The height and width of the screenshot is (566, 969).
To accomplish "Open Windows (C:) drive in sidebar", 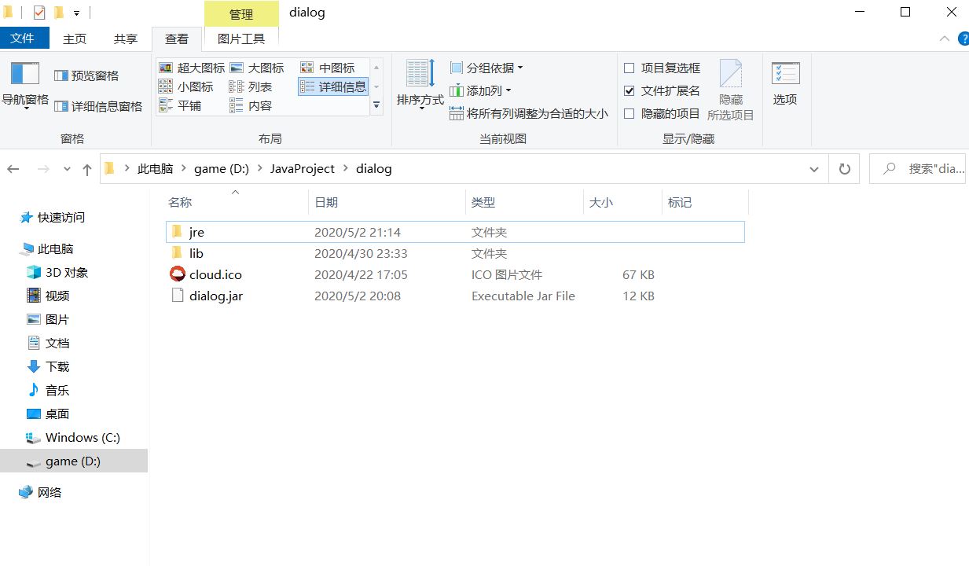I will click(73, 437).
